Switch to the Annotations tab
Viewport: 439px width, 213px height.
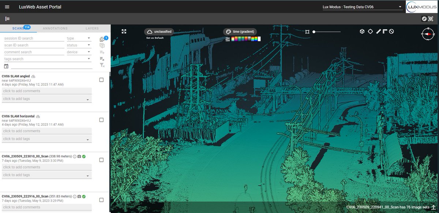[x=55, y=28]
